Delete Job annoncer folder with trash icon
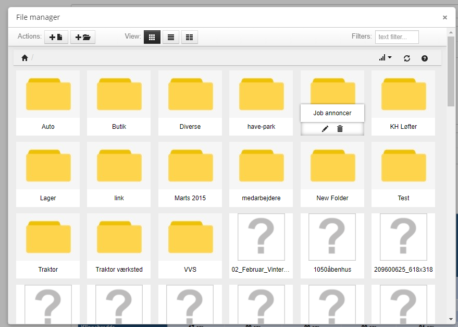 pyautogui.click(x=340, y=129)
